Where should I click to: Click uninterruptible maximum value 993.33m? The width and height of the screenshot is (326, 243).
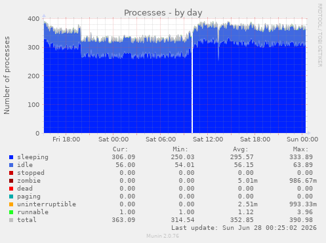pyautogui.click(x=303, y=204)
